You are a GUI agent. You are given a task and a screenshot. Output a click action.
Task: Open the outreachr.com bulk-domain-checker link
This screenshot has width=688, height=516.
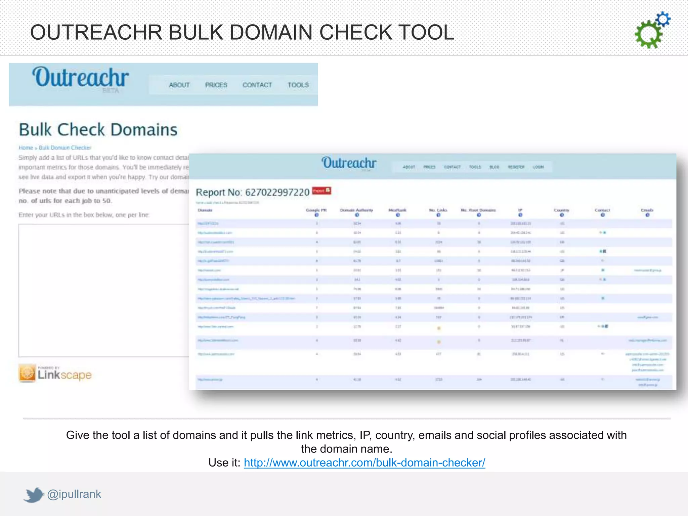364,463
